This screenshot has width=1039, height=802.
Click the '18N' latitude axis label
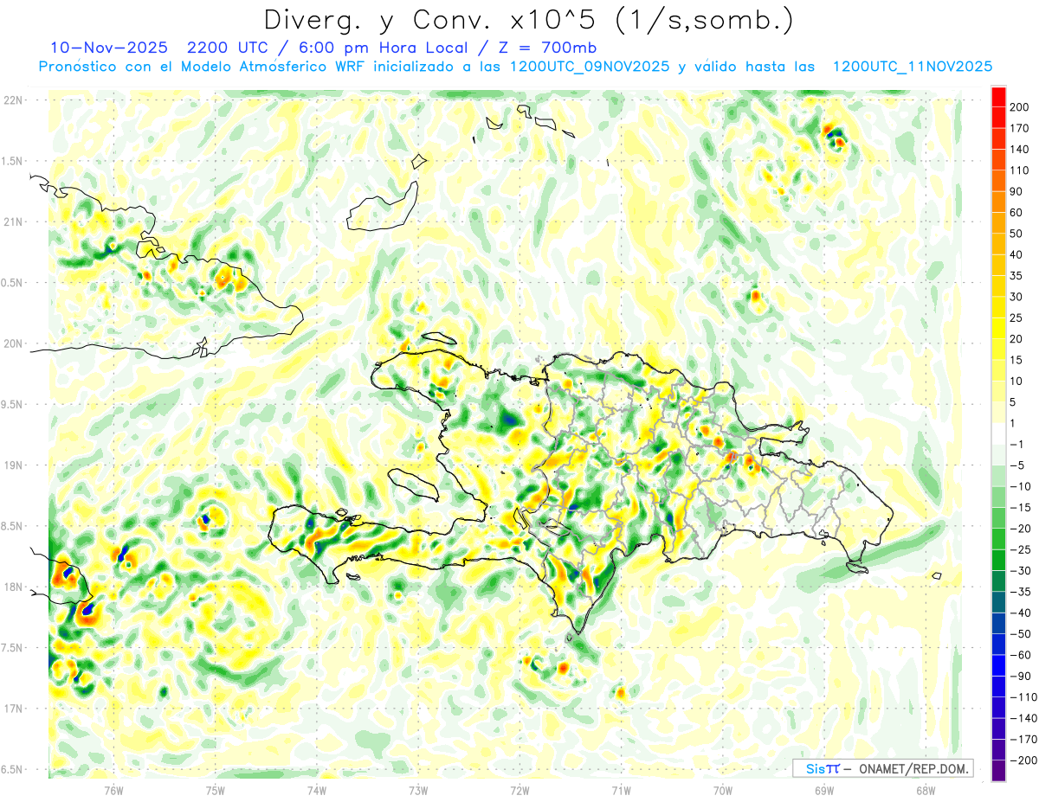click(x=13, y=587)
